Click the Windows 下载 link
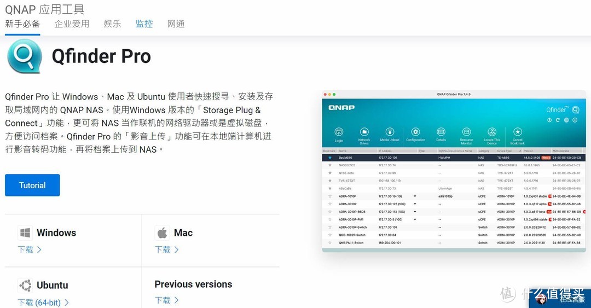This screenshot has height=308, width=591. 26,249
